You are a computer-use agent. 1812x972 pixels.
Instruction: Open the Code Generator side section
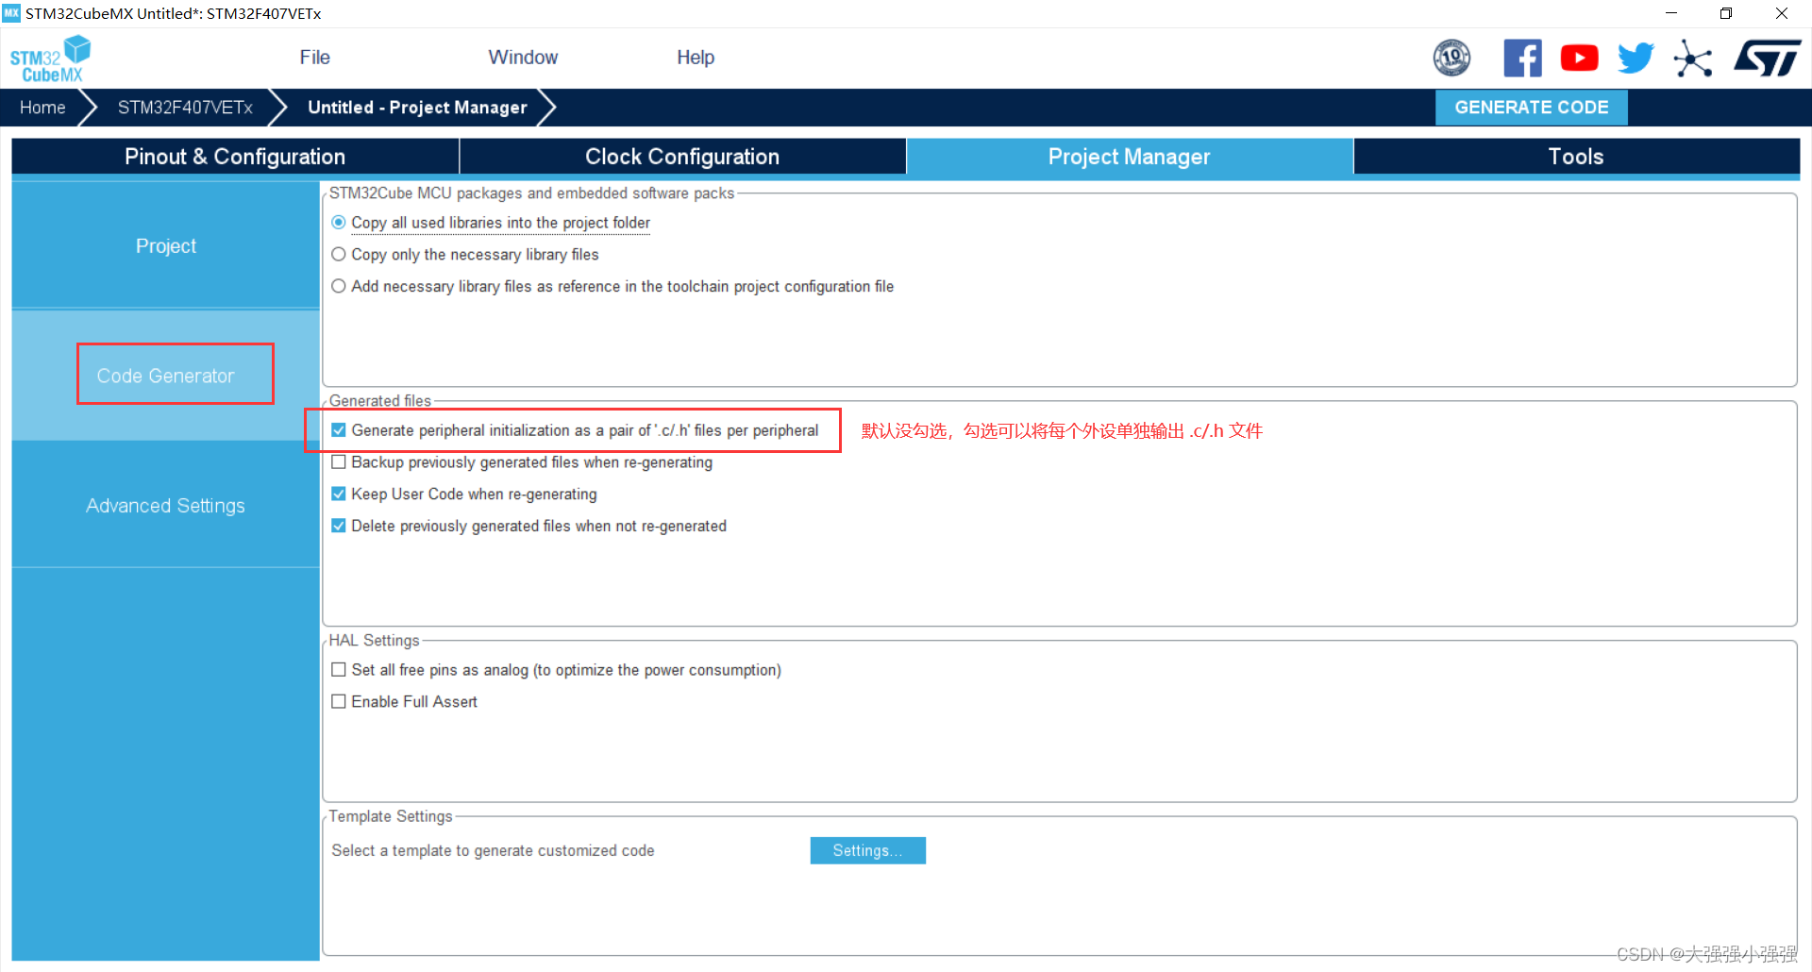[166, 376]
